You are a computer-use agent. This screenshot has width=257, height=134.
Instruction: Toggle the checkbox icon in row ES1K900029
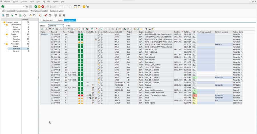pyautogui.click(x=93, y=90)
